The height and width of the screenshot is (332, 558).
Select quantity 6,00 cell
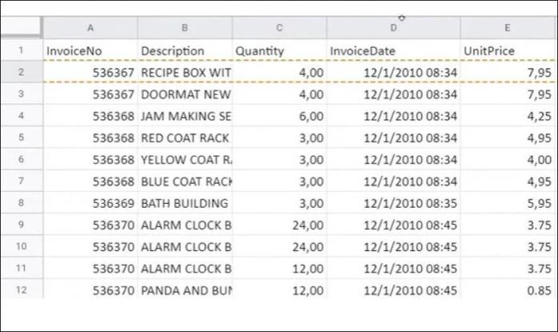pos(279,115)
